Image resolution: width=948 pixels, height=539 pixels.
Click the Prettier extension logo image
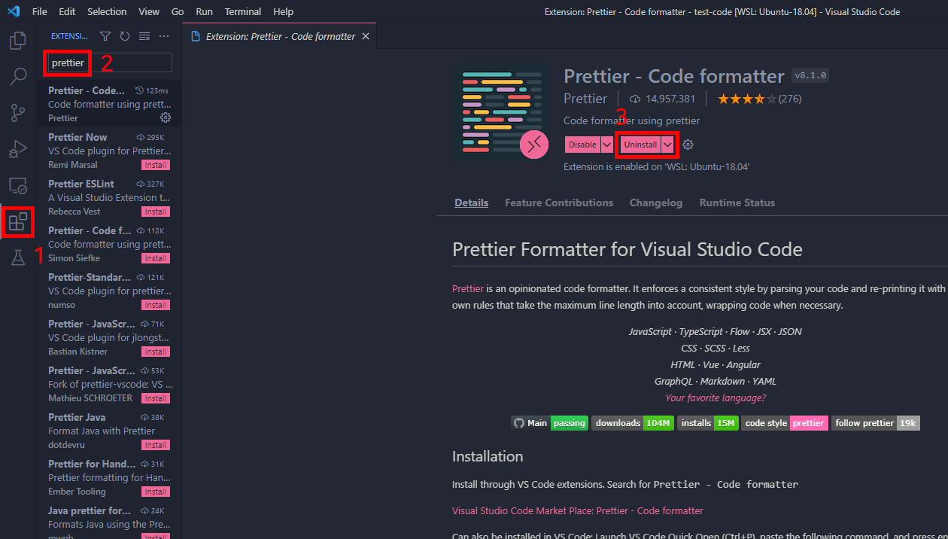click(500, 112)
